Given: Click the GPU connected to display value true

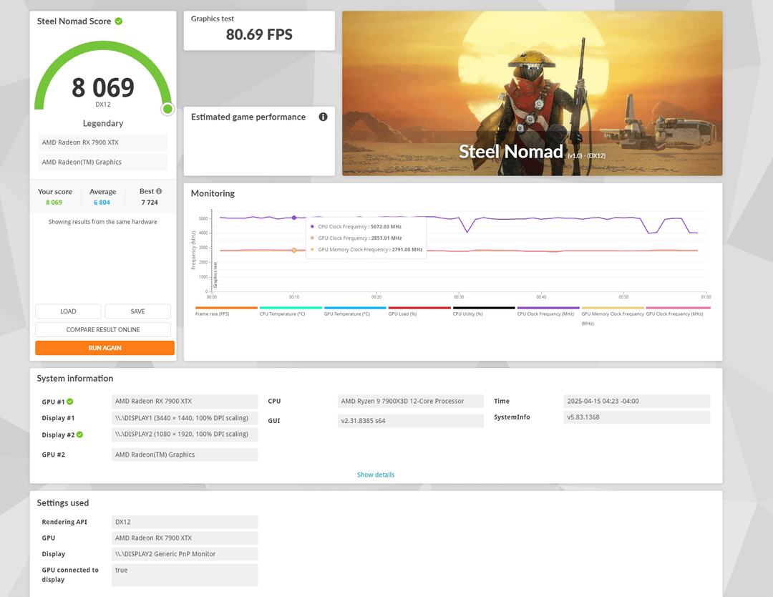Looking at the screenshot, I should coord(185,575).
